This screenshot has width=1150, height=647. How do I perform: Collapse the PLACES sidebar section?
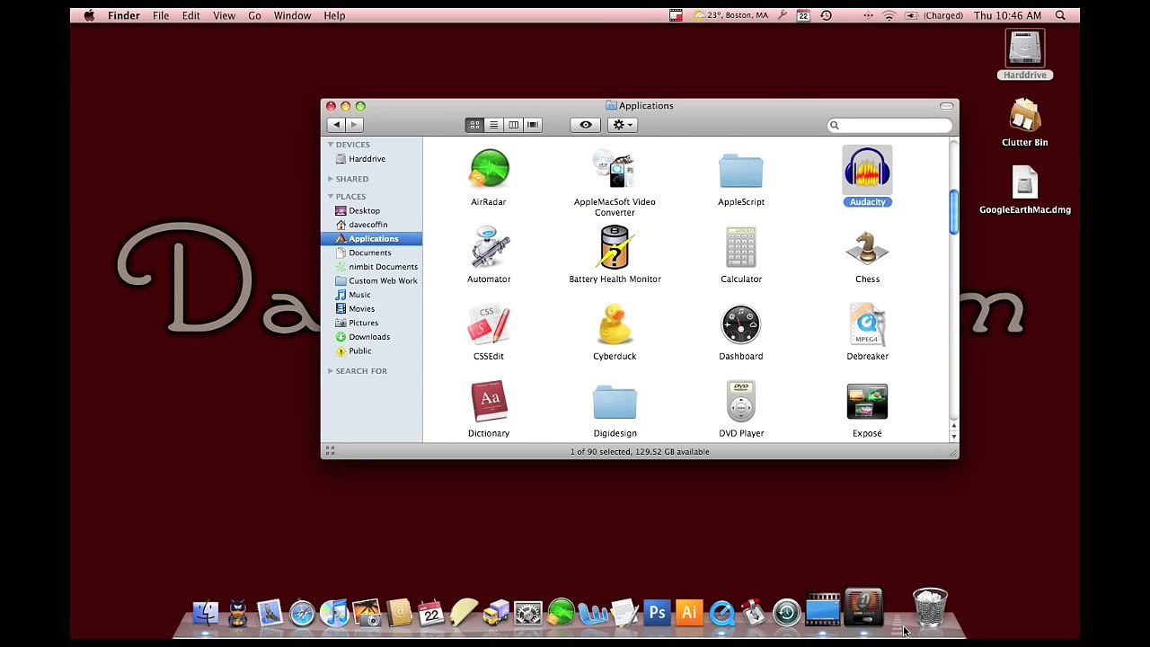coord(330,196)
